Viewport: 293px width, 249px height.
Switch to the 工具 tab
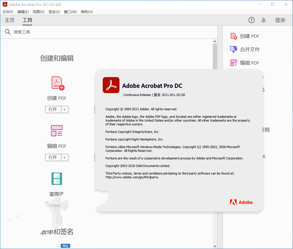click(x=27, y=20)
